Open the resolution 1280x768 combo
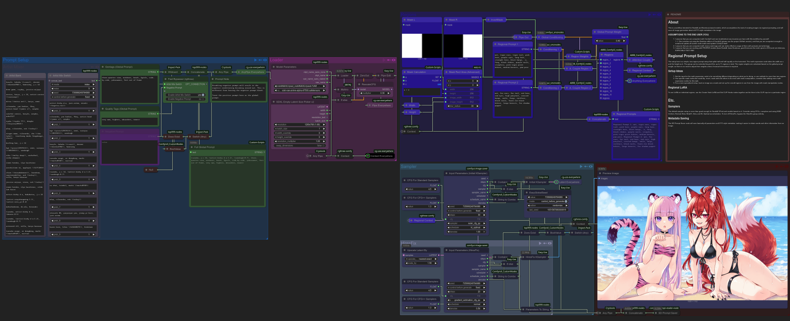Viewport: 790px width, 321px height. [300, 125]
